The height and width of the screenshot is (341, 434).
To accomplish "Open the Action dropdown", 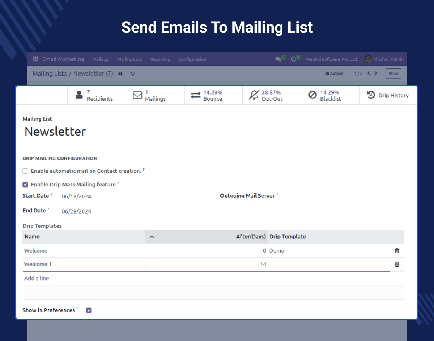I will click(334, 74).
